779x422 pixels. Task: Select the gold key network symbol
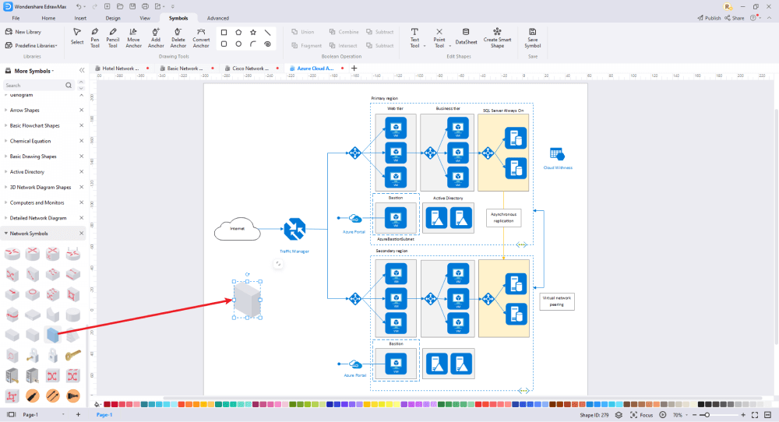[73, 355]
